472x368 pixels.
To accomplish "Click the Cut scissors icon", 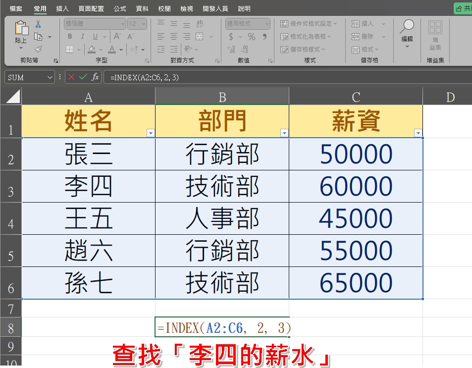I will (38, 24).
